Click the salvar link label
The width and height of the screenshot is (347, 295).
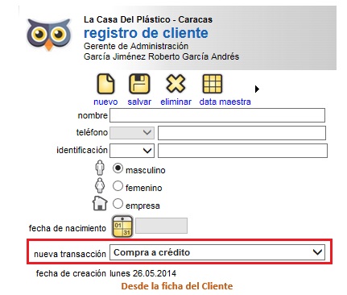(x=139, y=102)
